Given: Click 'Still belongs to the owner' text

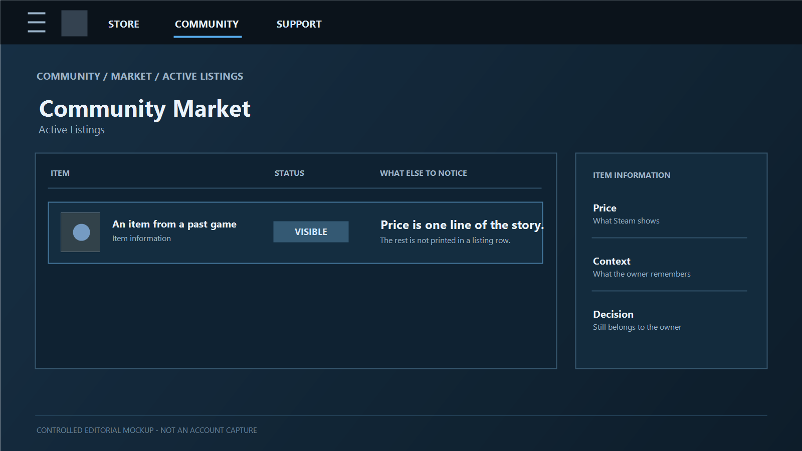Looking at the screenshot, I should coord(637,327).
